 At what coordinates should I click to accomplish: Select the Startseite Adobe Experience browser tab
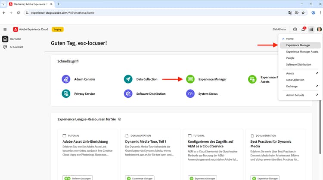coord(31,4)
